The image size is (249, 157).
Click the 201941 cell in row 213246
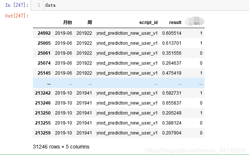coord(84,103)
